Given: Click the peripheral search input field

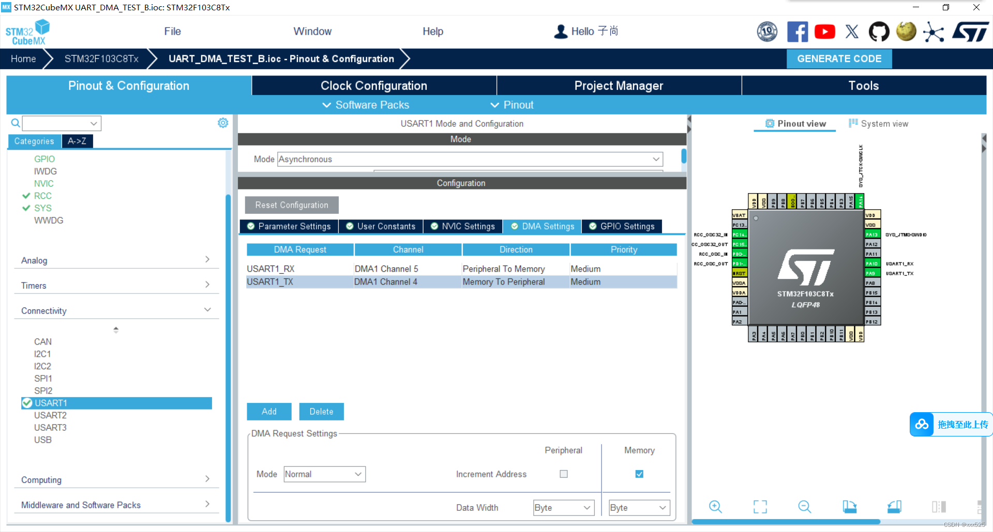Looking at the screenshot, I should click(55, 123).
